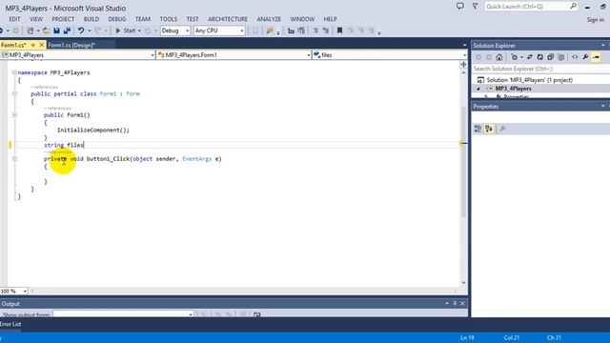Click the wrench Properties icon in Solution Explorer
Viewport: 610px width, 343px height.
pos(585,57)
